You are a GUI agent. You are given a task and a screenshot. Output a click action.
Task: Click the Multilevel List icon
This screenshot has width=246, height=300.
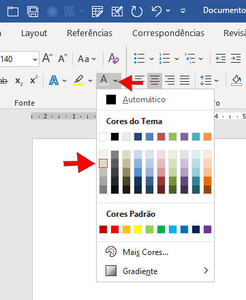[x=189, y=59]
